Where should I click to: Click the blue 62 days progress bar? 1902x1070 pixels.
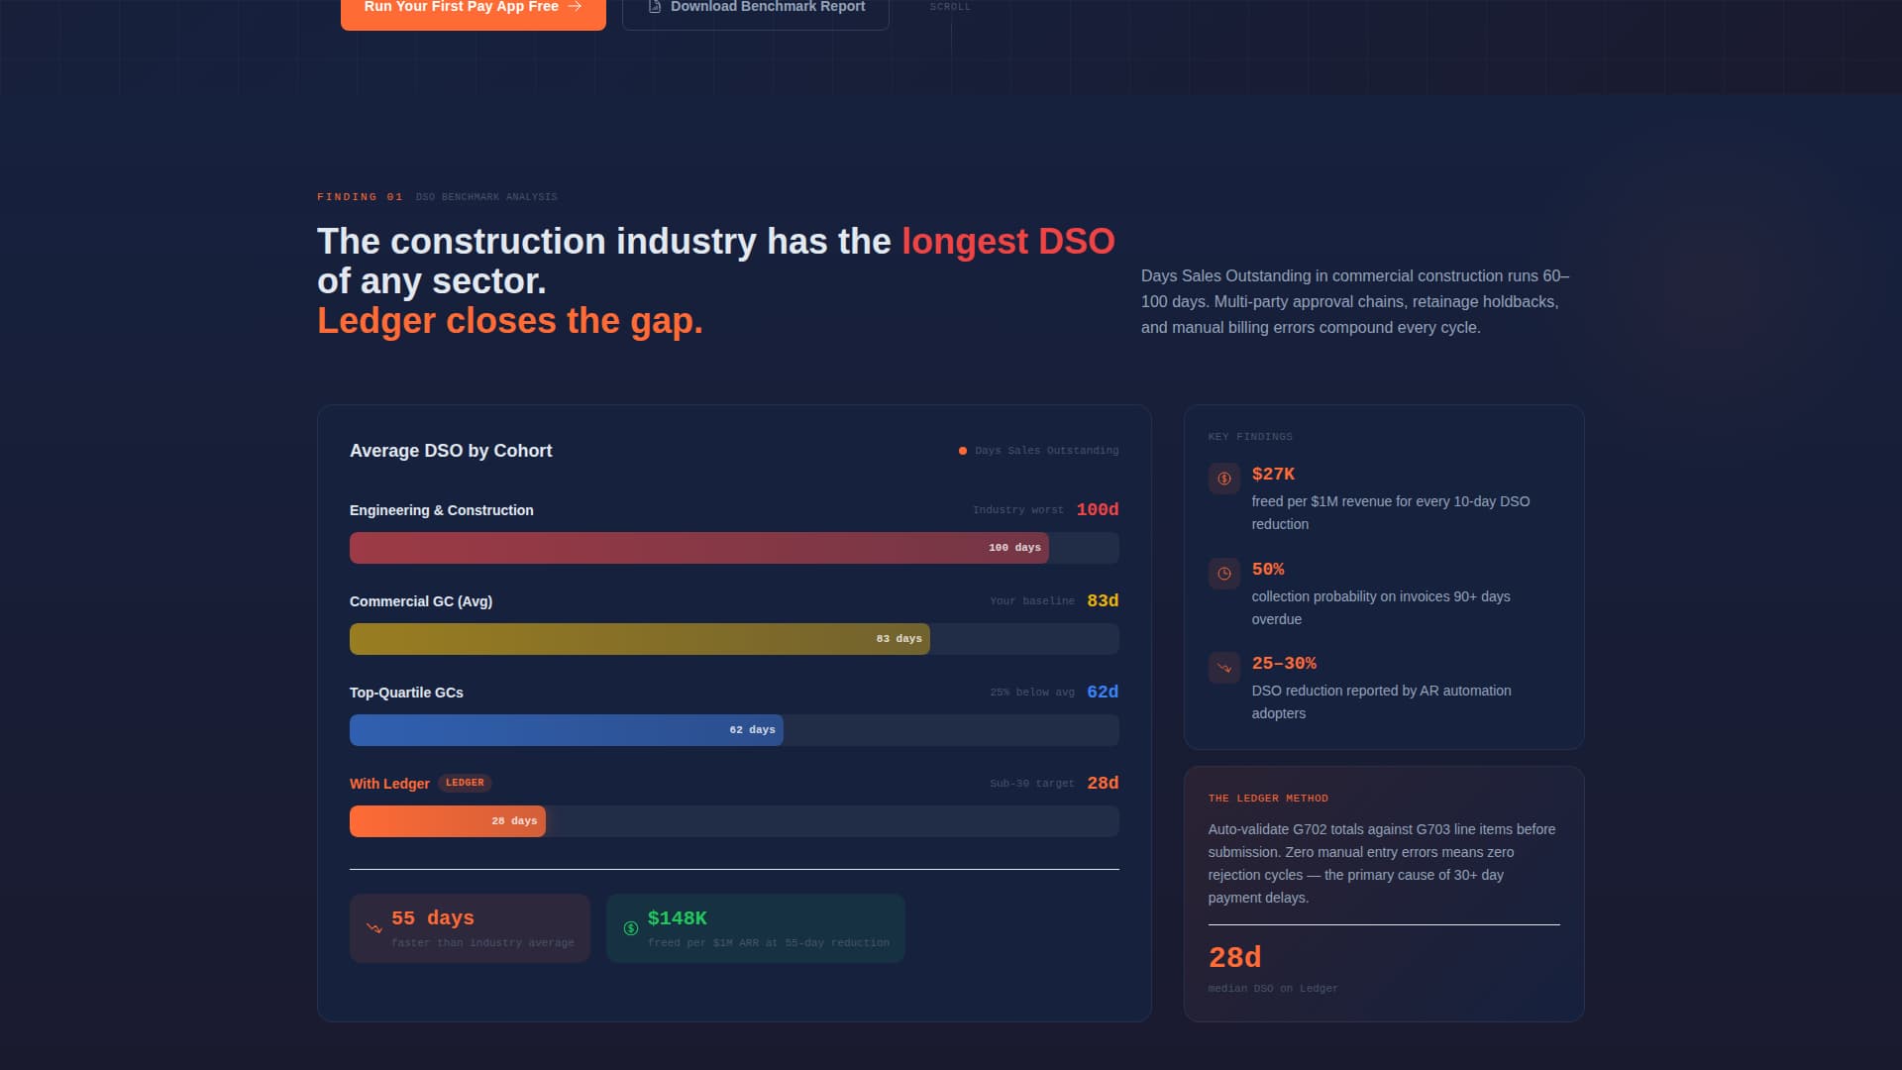(x=567, y=730)
